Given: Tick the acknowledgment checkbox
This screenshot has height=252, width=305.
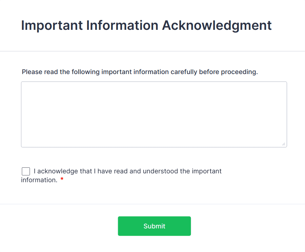Looking at the screenshot, I should [26, 171].
